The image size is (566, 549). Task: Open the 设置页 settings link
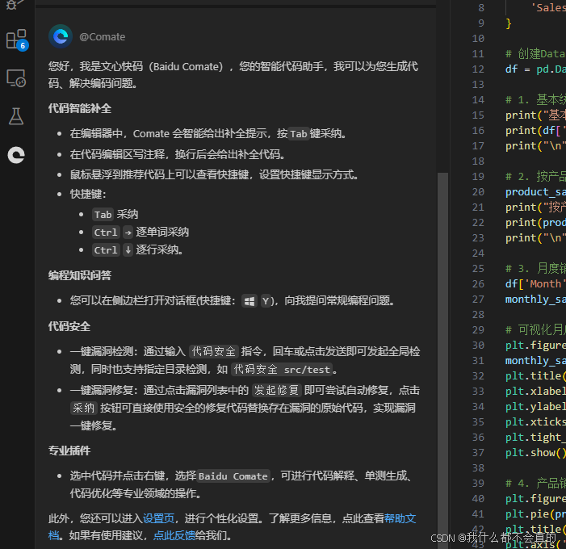158,518
